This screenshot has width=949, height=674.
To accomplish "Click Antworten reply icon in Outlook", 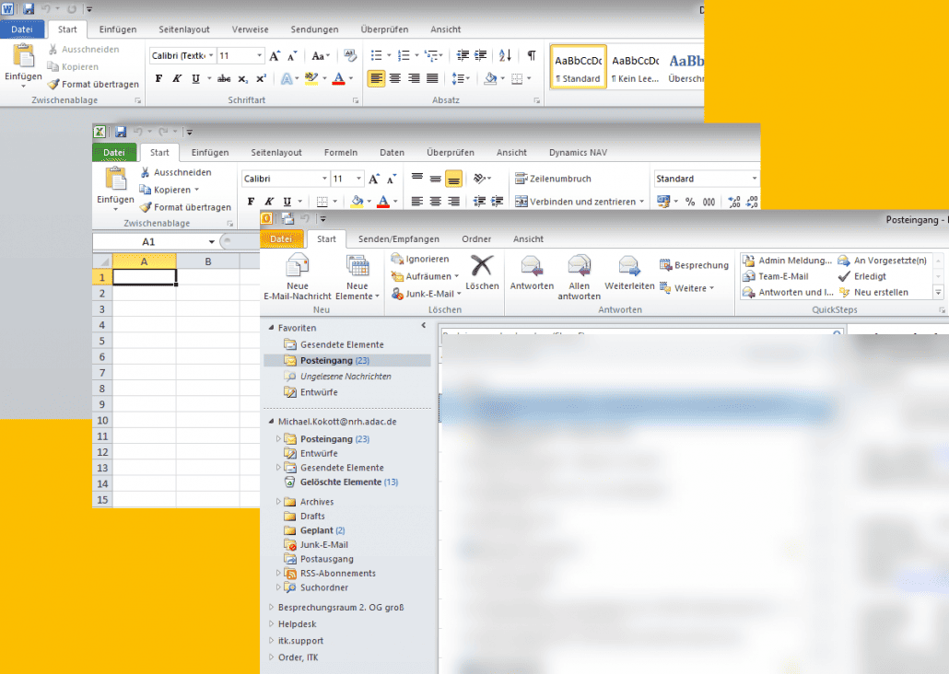I will [x=532, y=273].
